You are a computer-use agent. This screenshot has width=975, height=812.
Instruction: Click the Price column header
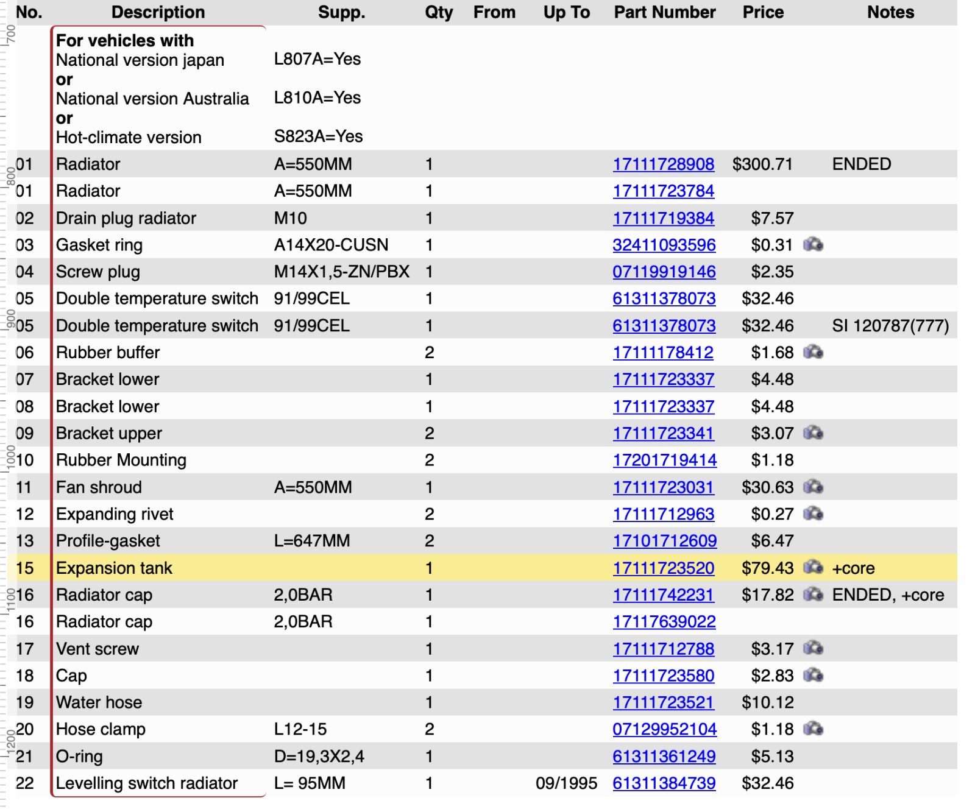[x=763, y=12]
